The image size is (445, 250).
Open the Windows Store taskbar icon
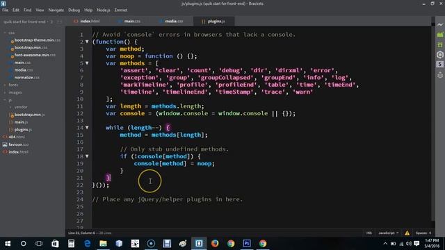pos(55,244)
